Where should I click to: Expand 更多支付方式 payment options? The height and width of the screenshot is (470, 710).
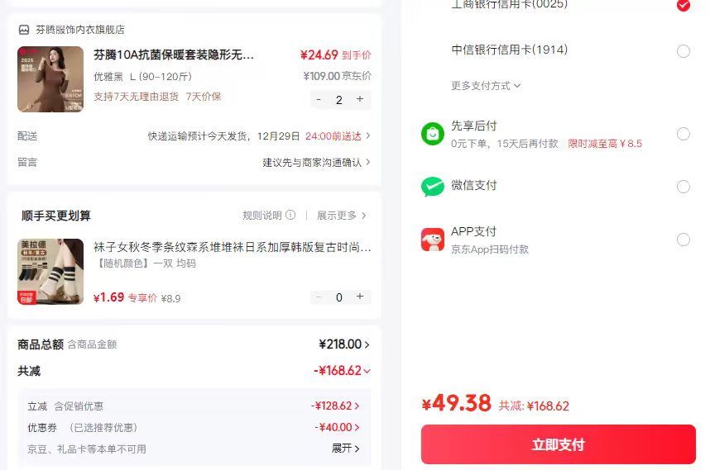point(486,86)
